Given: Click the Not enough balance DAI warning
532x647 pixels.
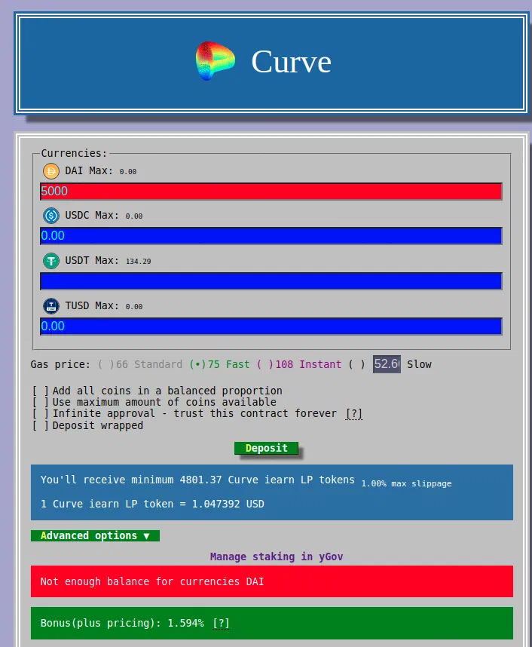Looking at the screenshot, I should [272, 581].
